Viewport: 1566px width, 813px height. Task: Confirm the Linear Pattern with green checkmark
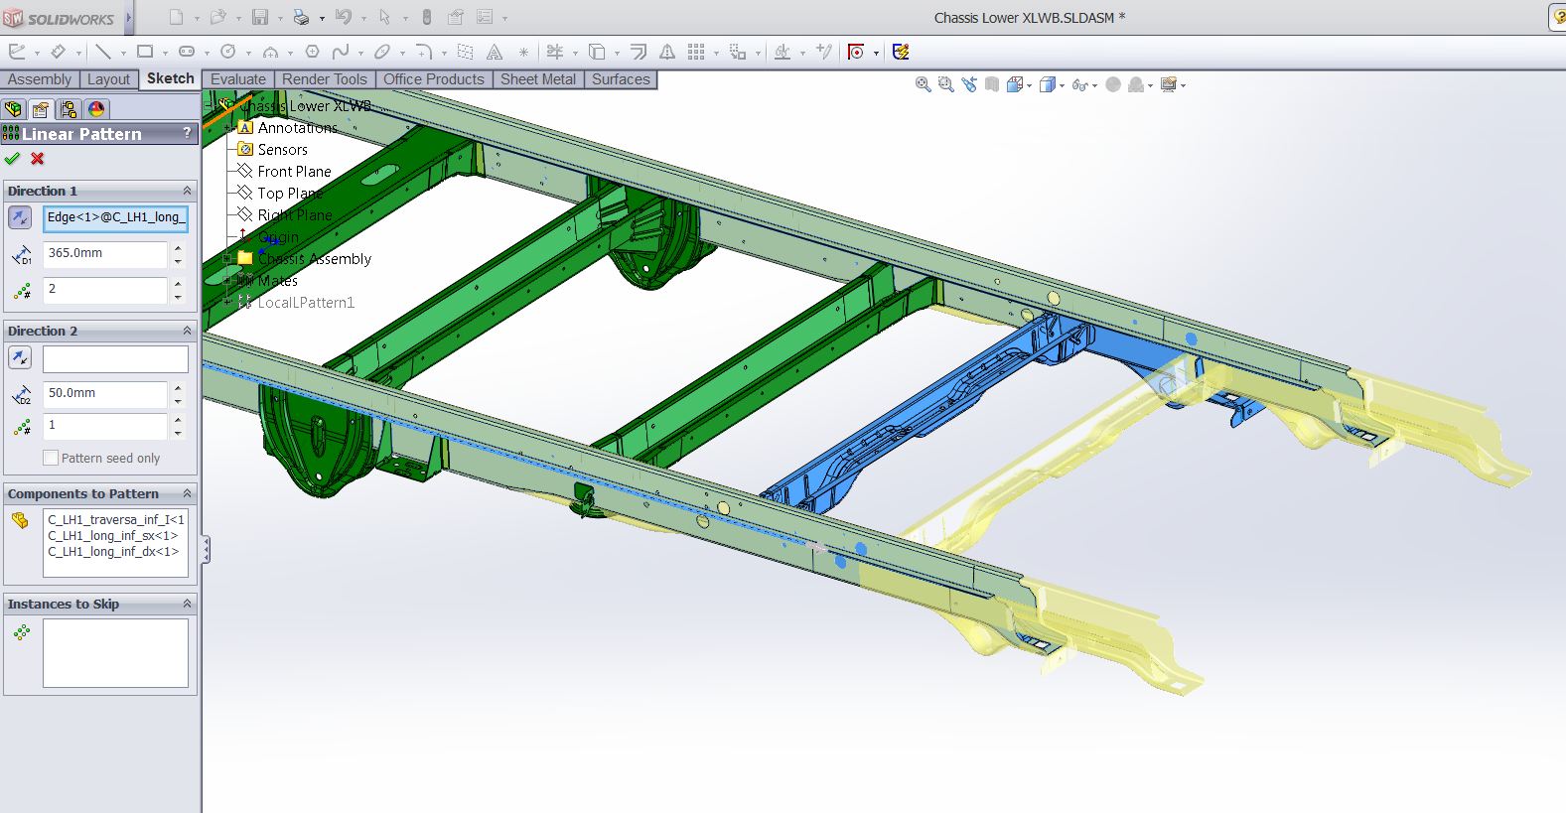[x=12, y=159]
